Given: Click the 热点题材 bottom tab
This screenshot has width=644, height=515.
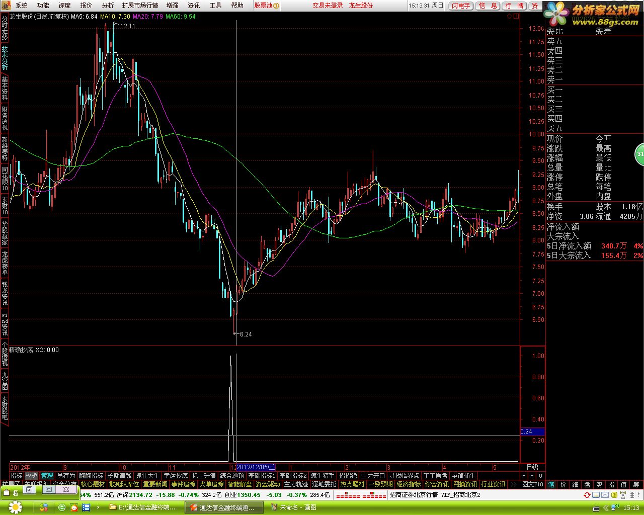Looking at the screenshot, I should (x=352, y=484).
